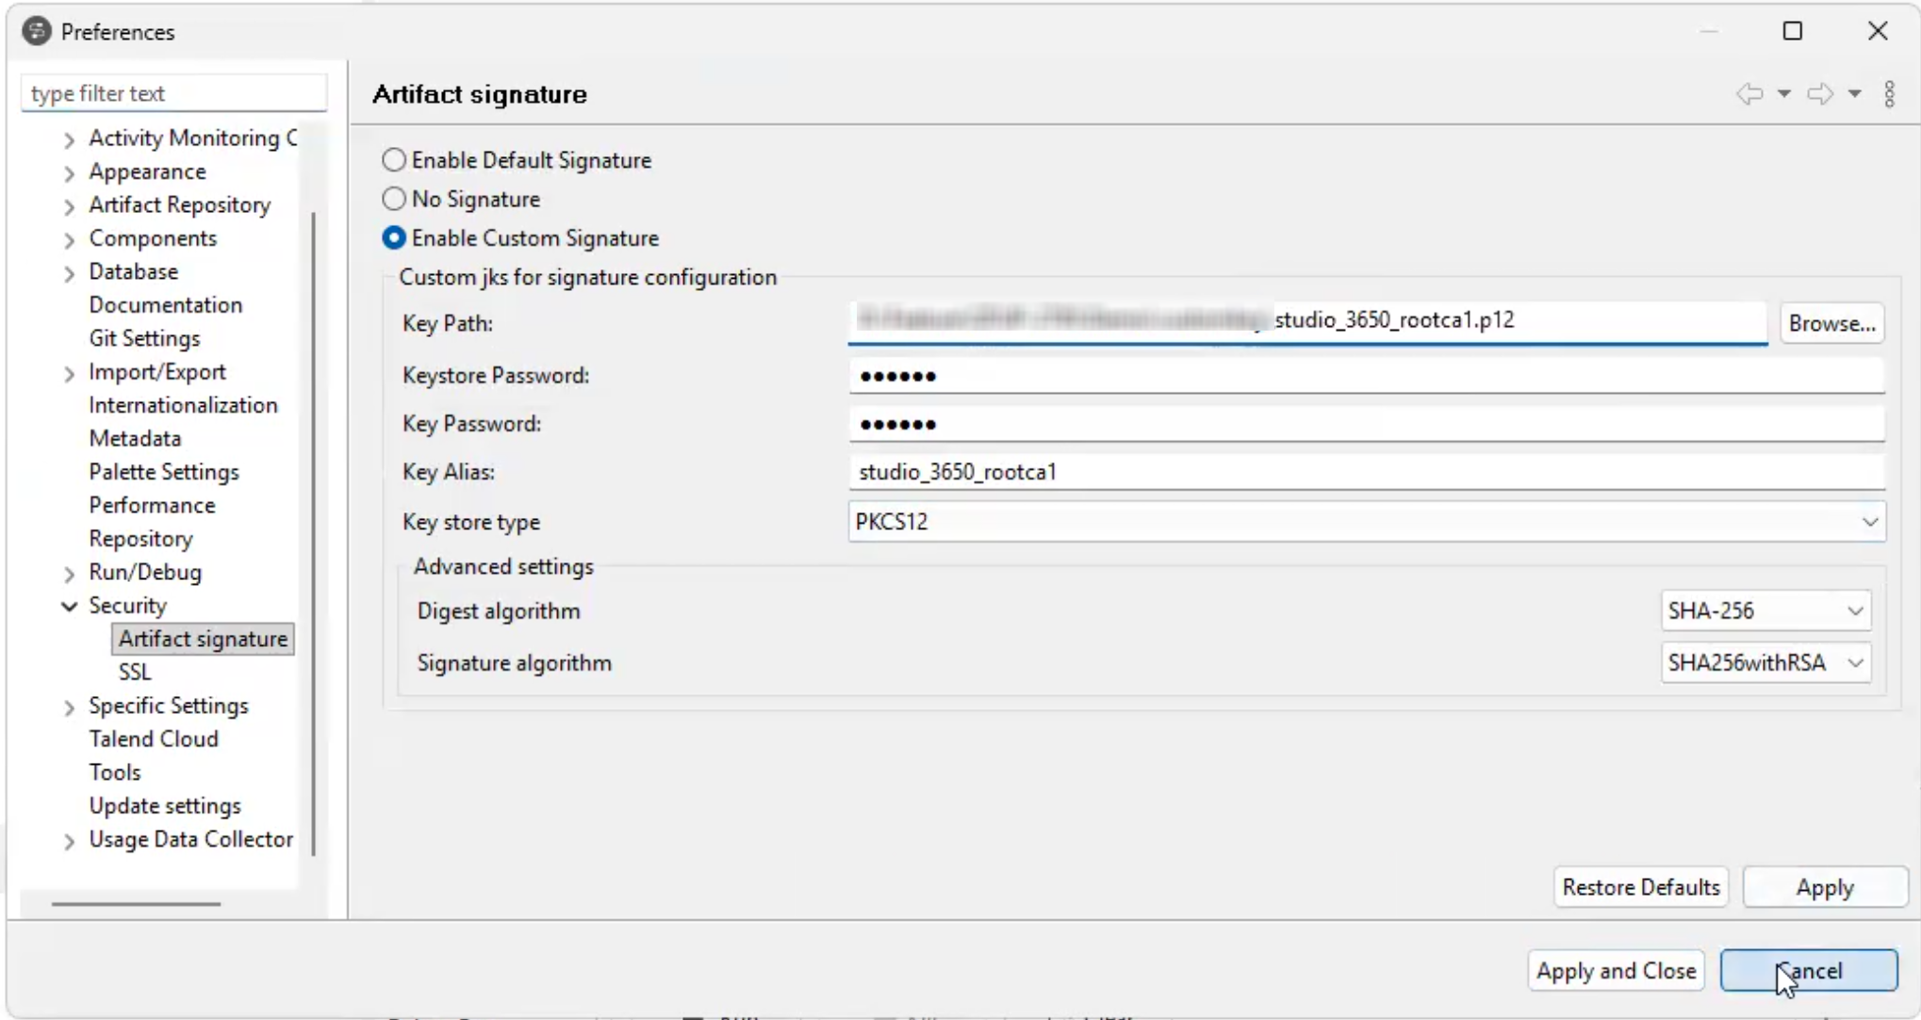
Task: Type in the filter text field
Action: pyautogui.click(x=173, y=92)
